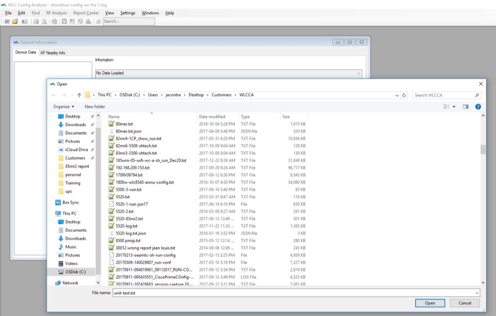This screenshot has height=316, width=496.
Task: Open the change-view dropdown arrow
Action: click(x=453, y=106)
